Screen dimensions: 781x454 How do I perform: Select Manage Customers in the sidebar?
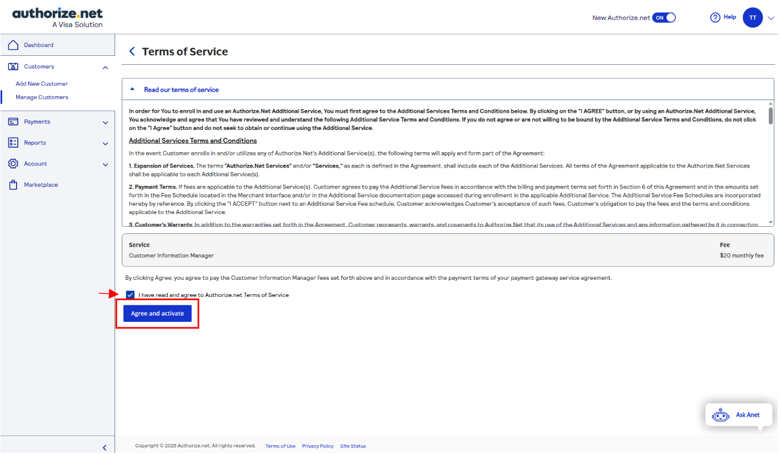42,97
